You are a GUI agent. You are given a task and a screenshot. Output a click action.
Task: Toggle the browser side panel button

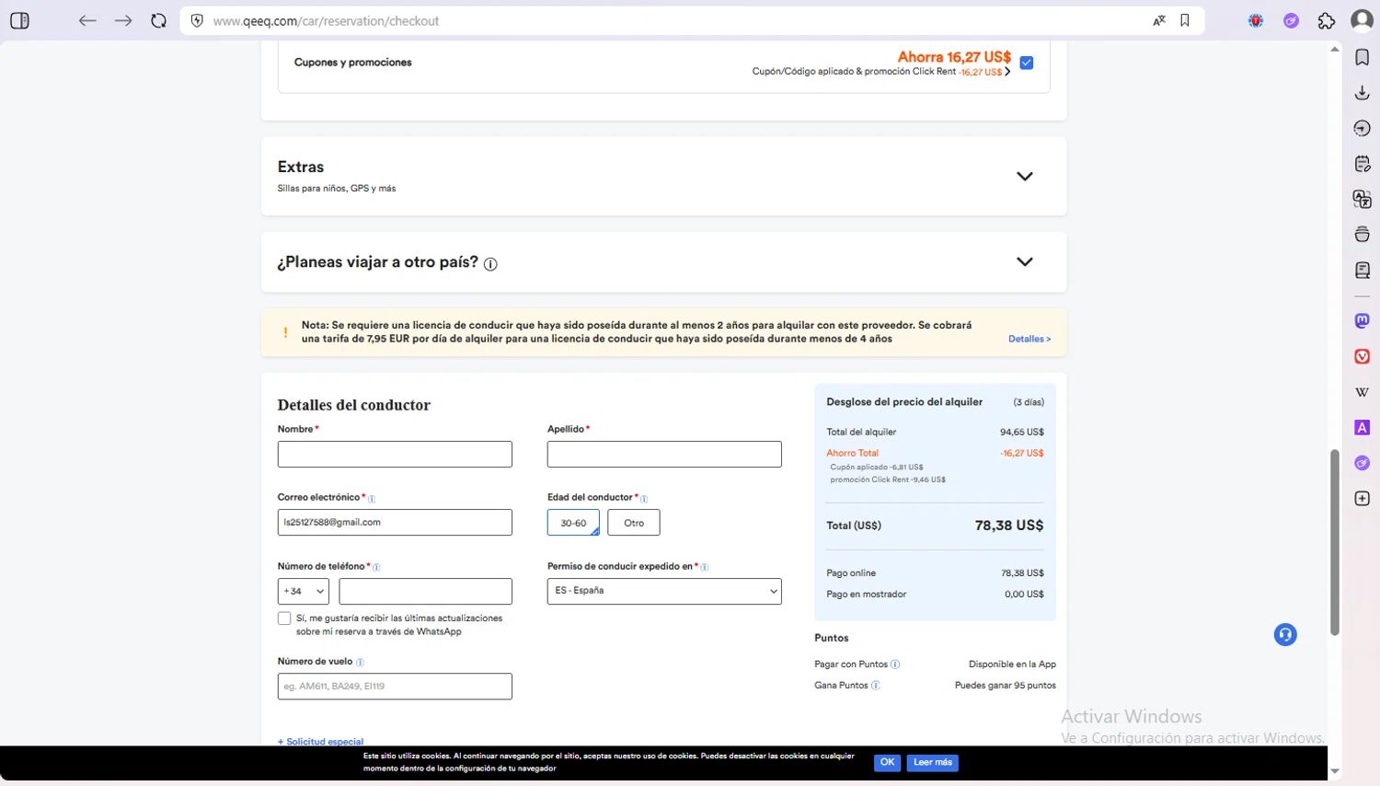point(19,20)
